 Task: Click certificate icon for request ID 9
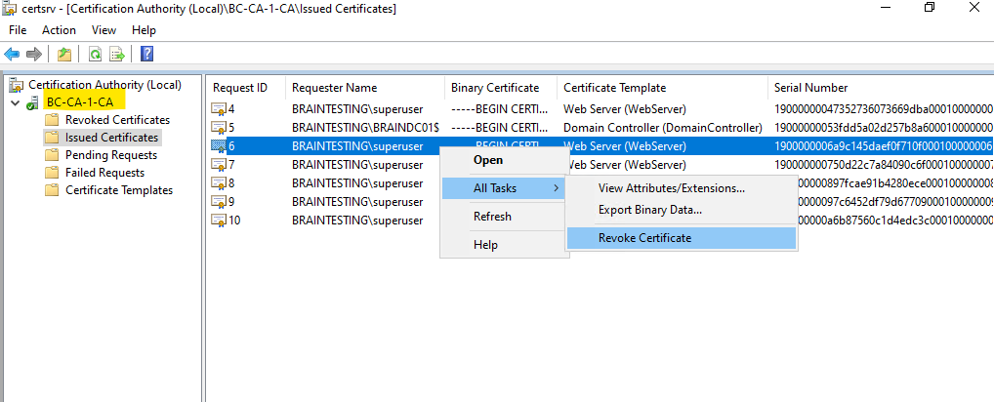tap(219, 202)
